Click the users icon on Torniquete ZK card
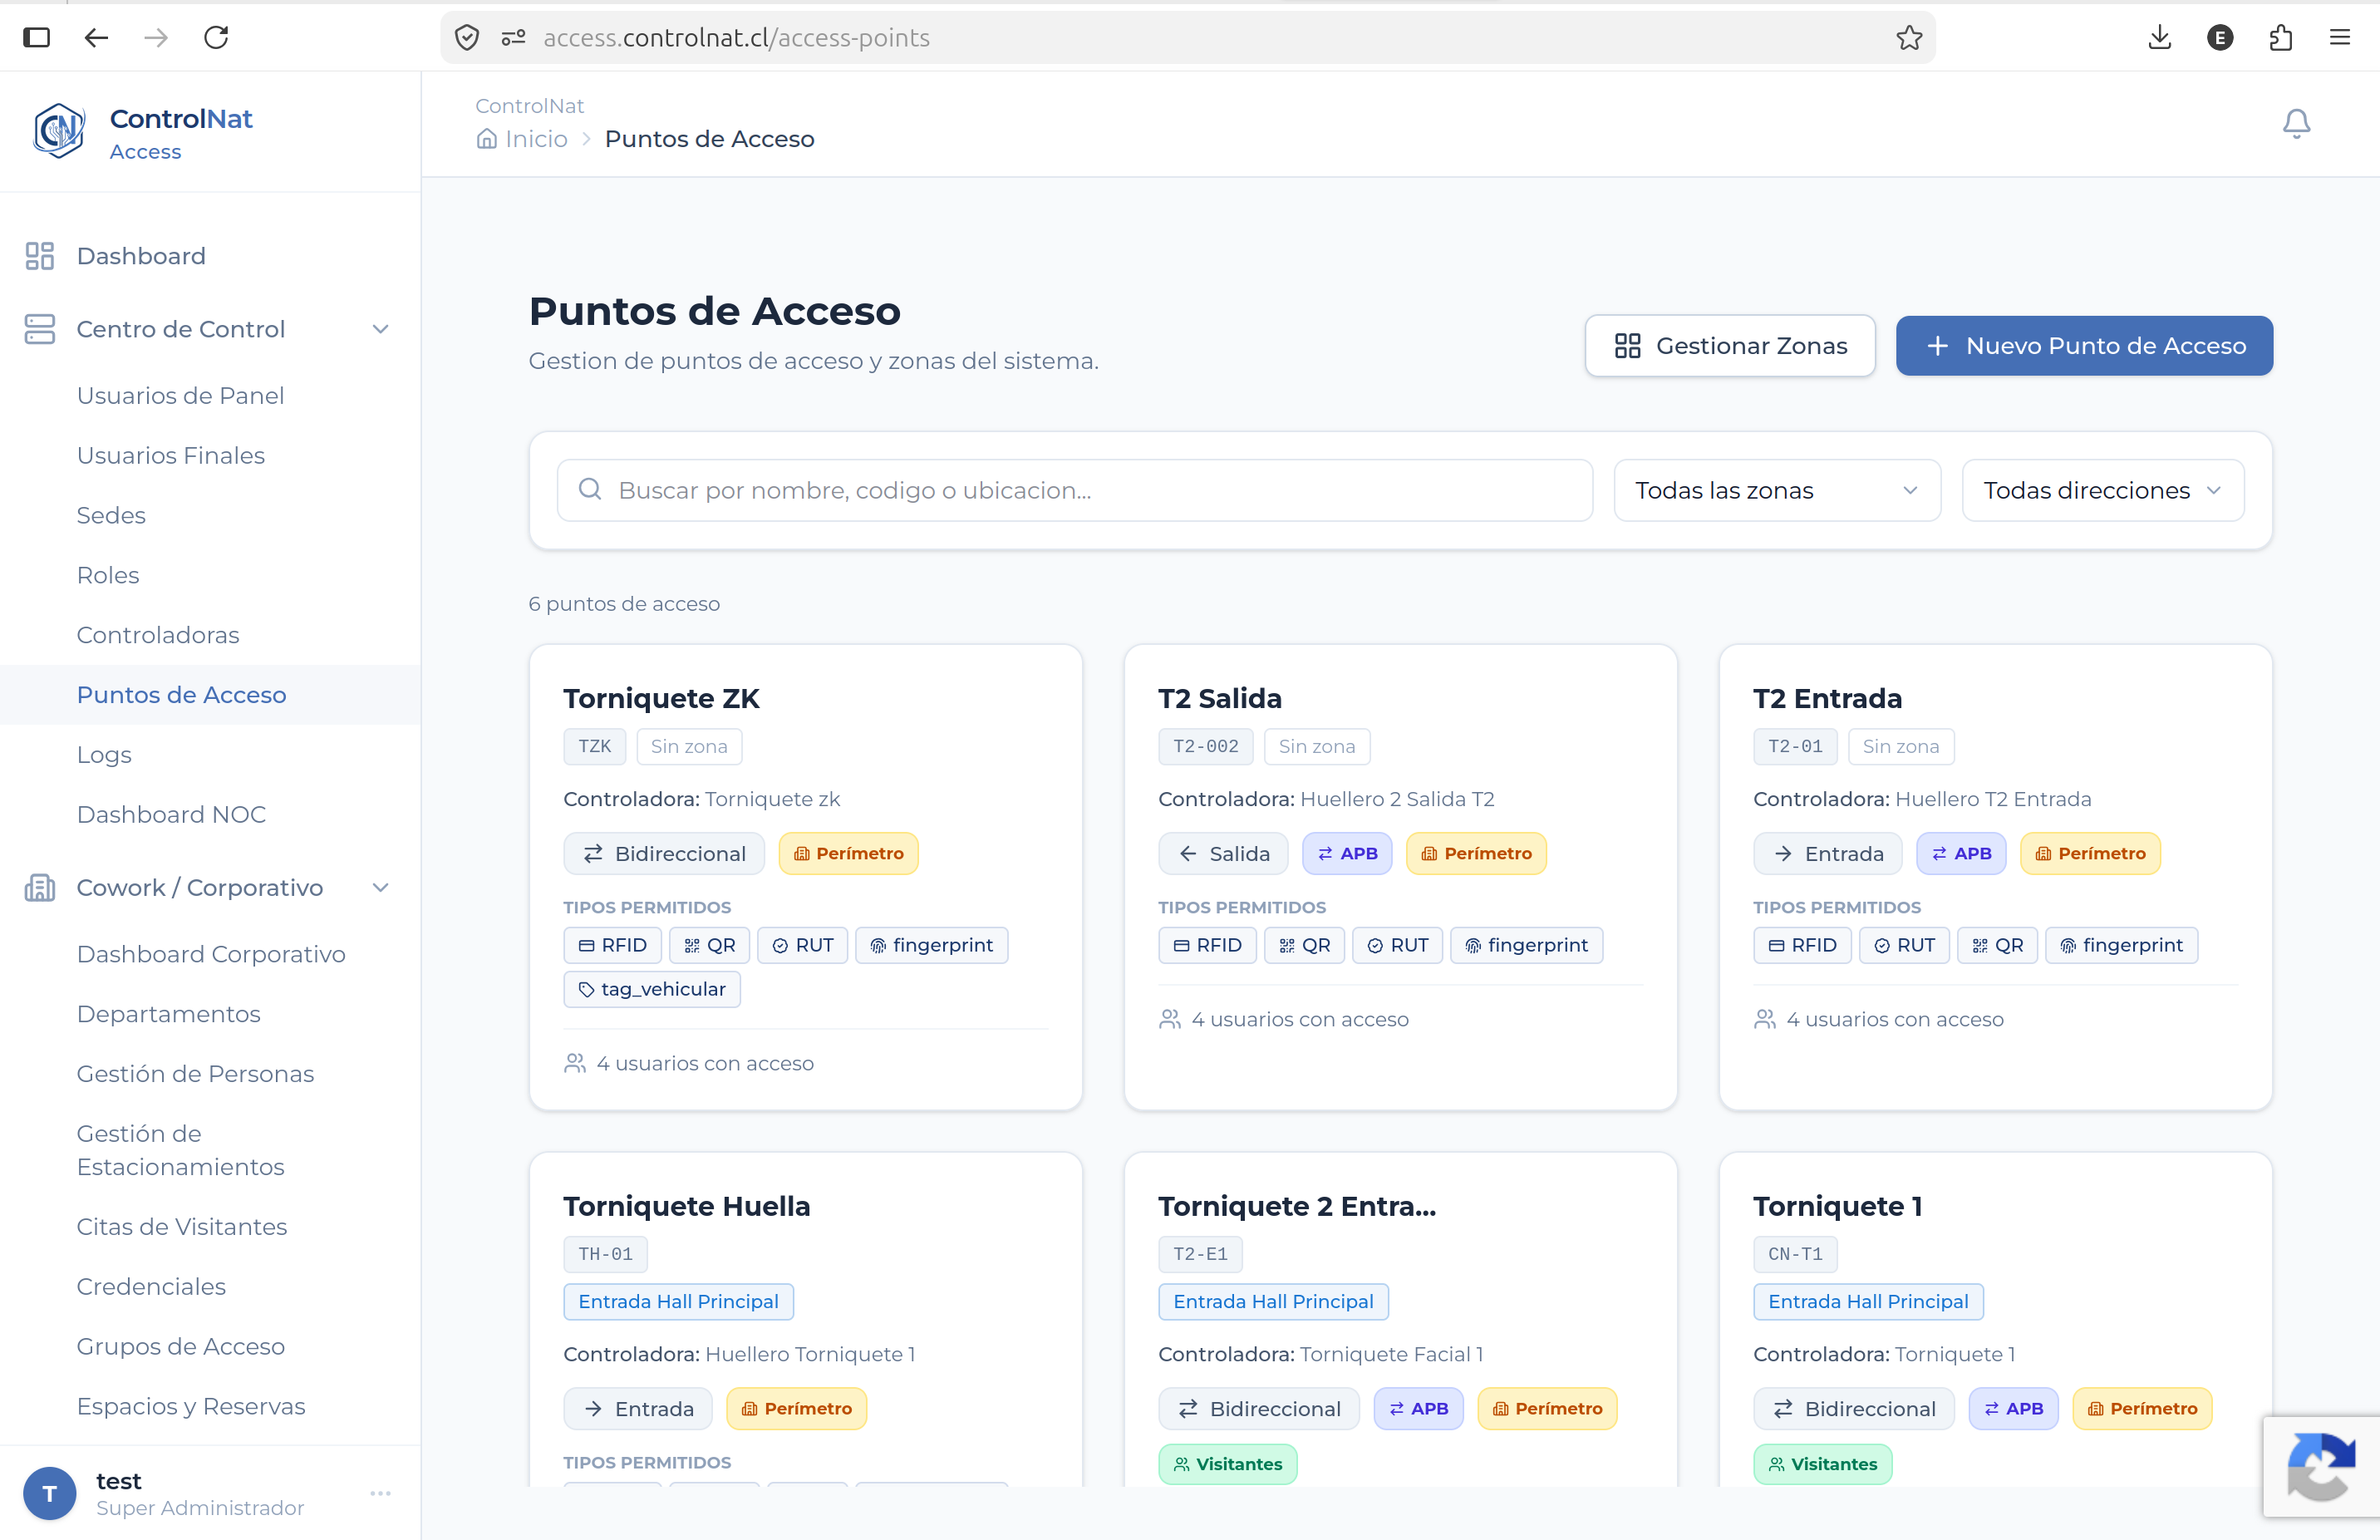Image resolution: width=2380 pixels, height=1540 pixels. tap(574, 1063)
